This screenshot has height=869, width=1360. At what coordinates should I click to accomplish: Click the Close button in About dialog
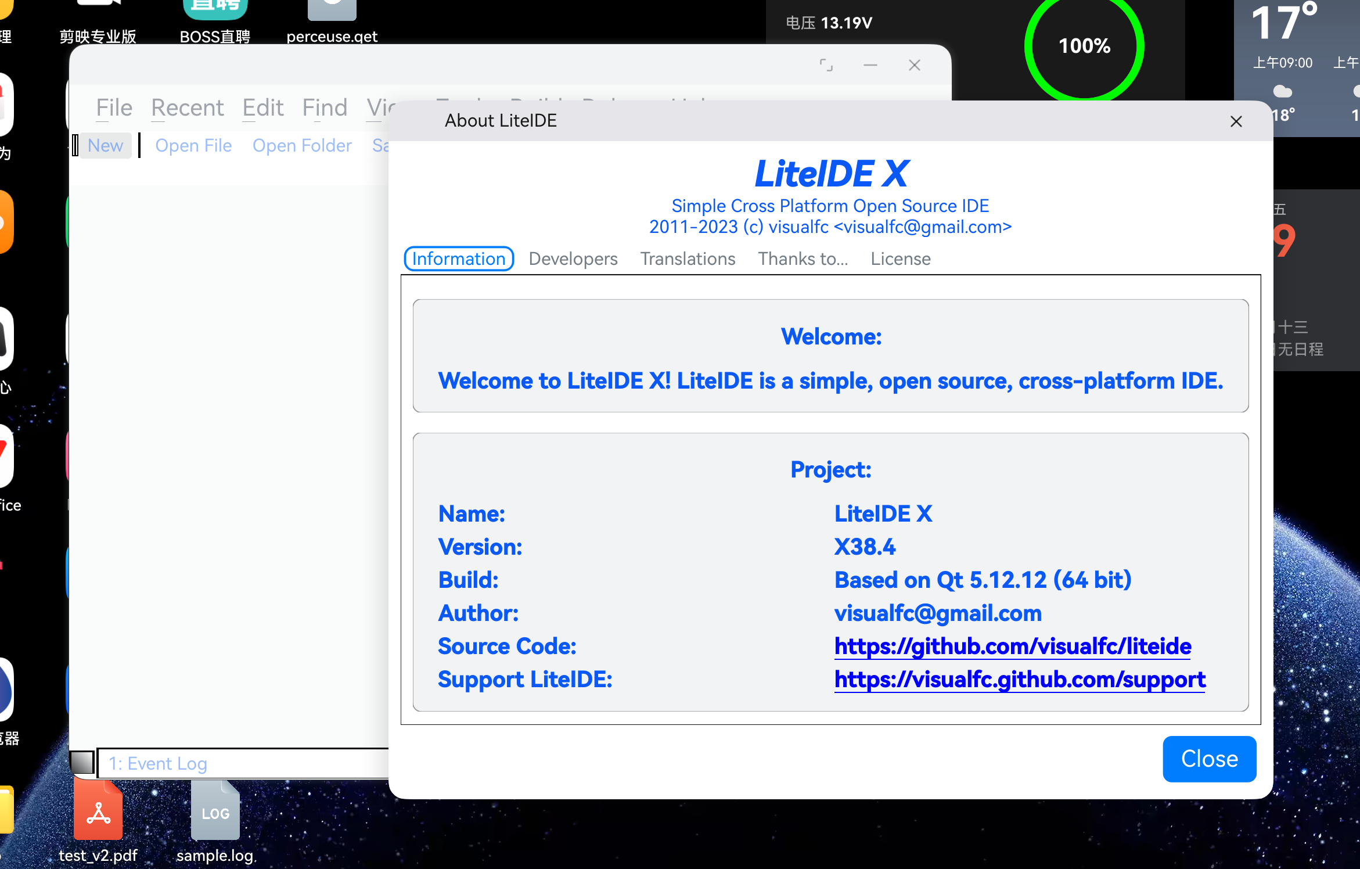pos(1210,759)
